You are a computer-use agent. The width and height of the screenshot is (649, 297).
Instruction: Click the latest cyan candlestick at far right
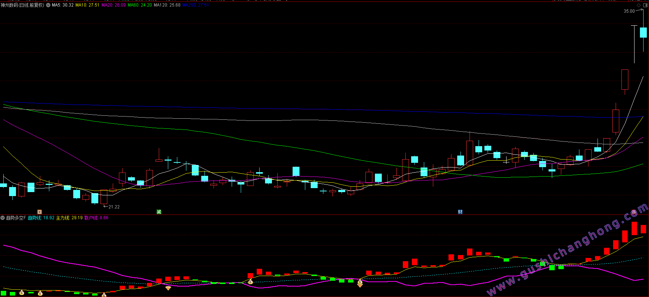pyautogui.click(x=643, y=32)
